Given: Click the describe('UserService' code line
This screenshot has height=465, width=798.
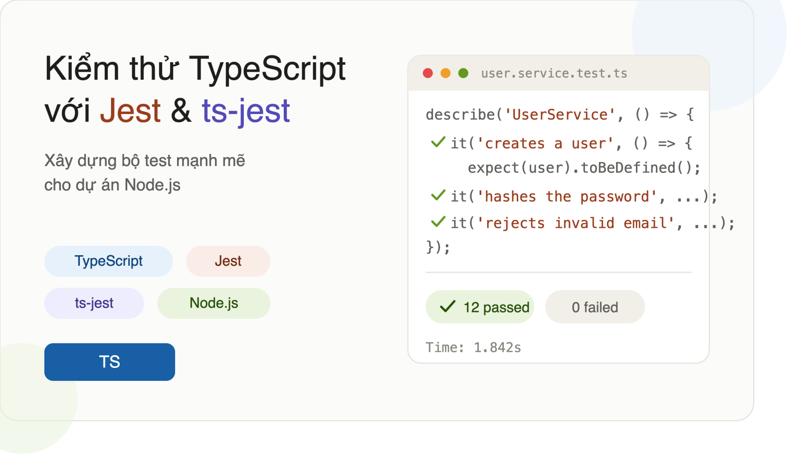Looking at the screenshot, I should point(560,115).
